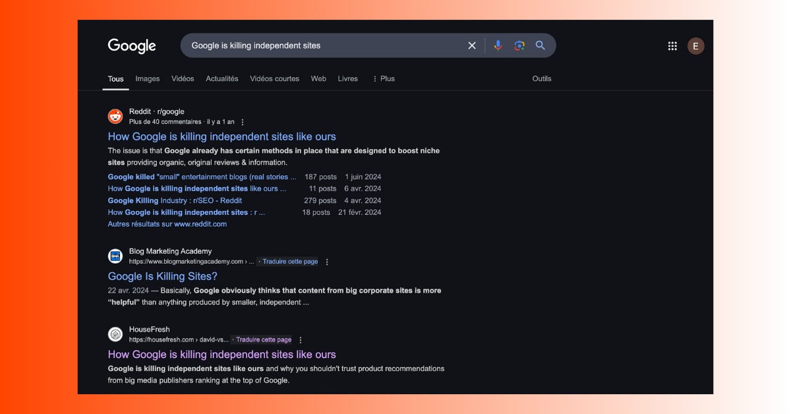Image resolution: width=791 pixels, height=414 pixels.
Task: Click the blogmarketingacademy.com URL breadcrumb
Action: 191,262
